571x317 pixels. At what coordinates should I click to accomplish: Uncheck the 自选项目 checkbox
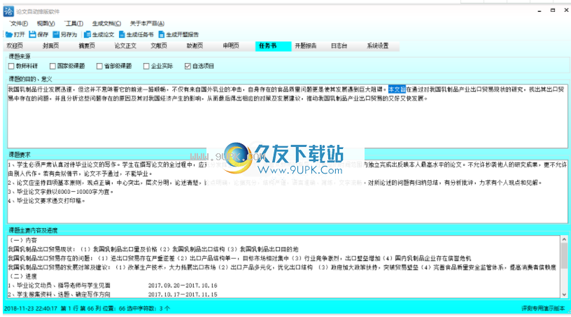188,66
